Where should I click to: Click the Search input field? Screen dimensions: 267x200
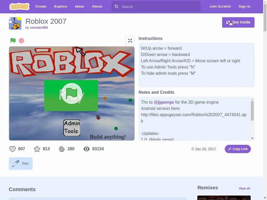tap(156, 7)
